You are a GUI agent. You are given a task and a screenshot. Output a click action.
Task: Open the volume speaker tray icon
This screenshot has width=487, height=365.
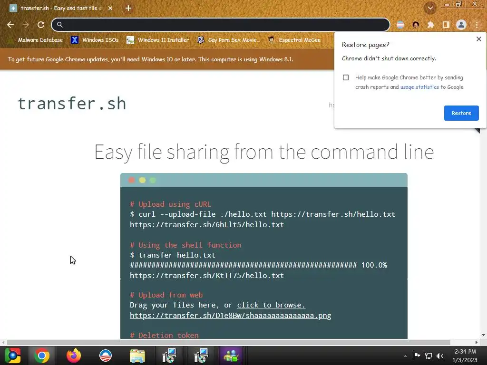click(x=440, y=355)
